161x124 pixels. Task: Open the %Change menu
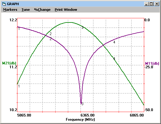(x=42, y=10)
